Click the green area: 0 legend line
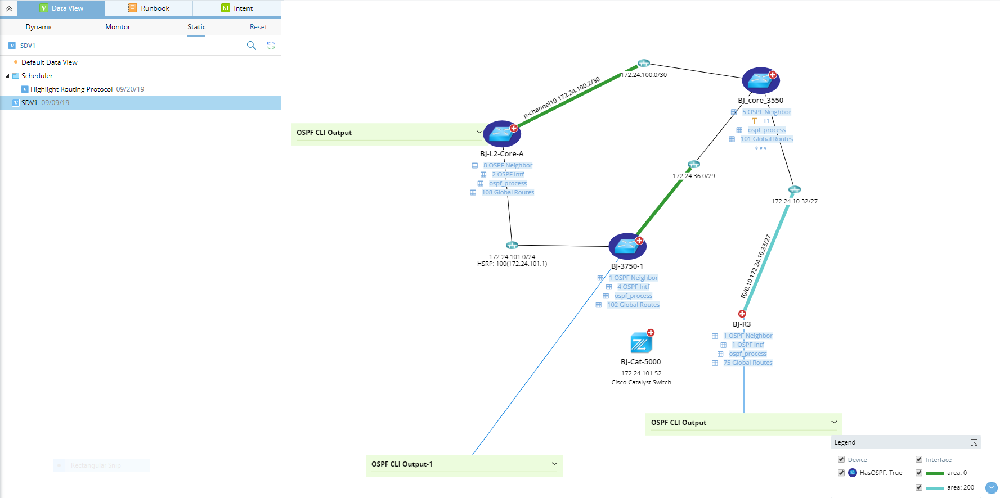The height and width of the screenshot is (498, 1000). tap(935, 473)
